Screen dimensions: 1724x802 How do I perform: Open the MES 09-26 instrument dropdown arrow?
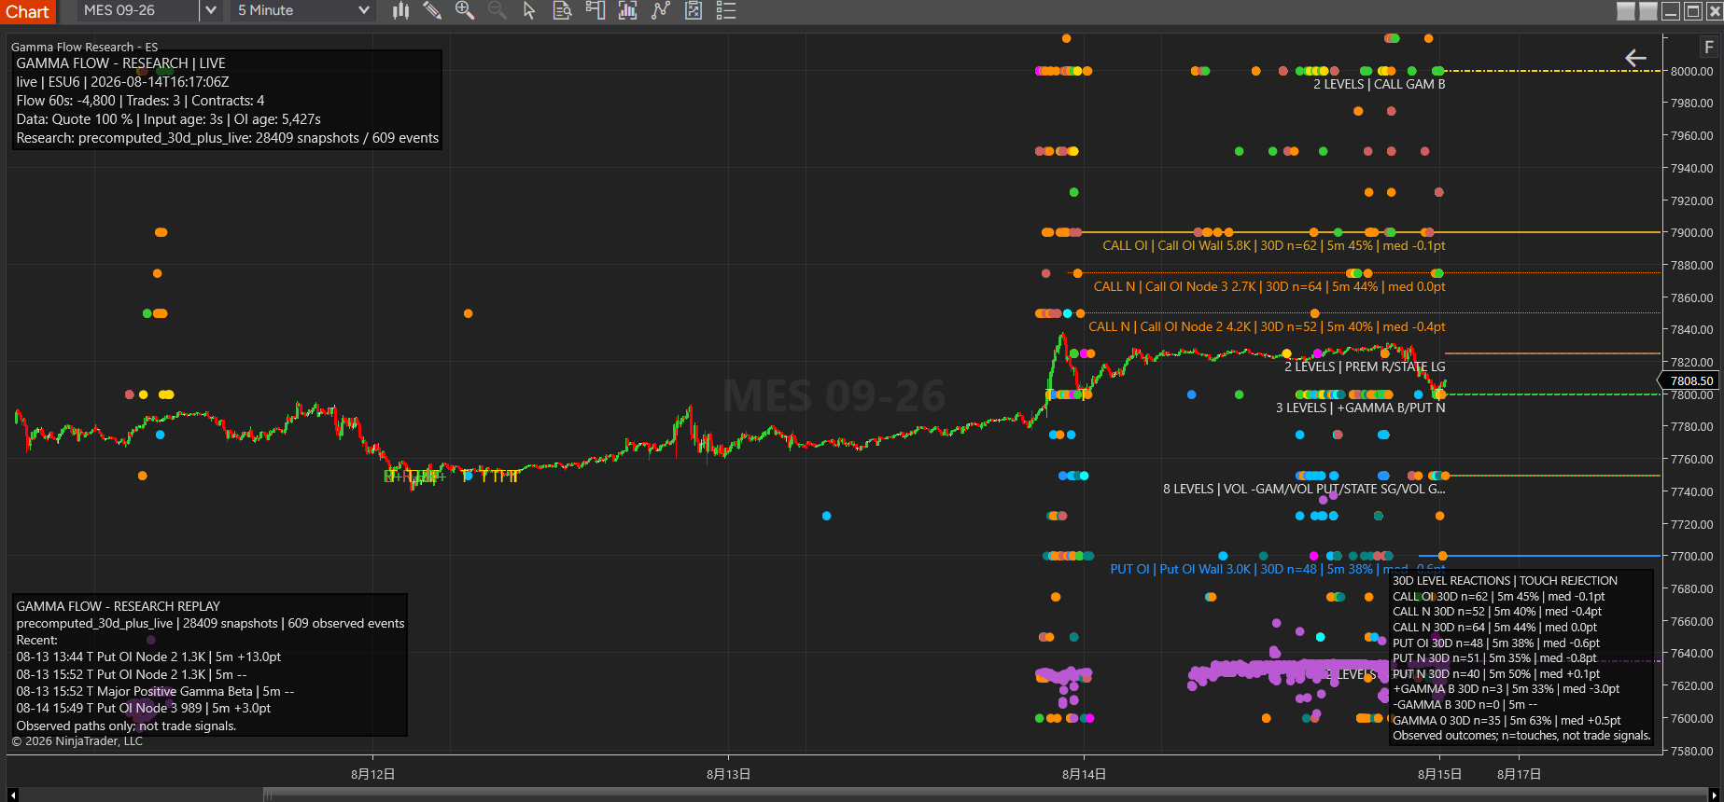point(211,10)
